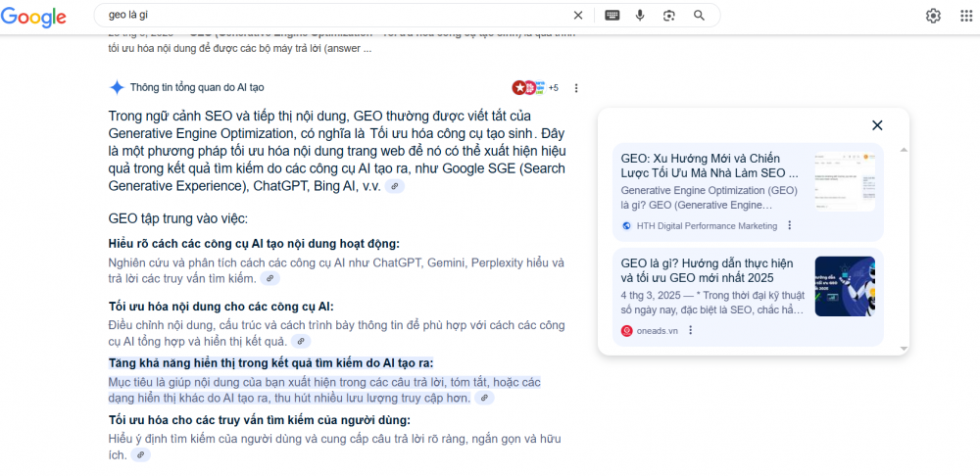Open Google settings gear
The image size is (980, 476).
933,17
